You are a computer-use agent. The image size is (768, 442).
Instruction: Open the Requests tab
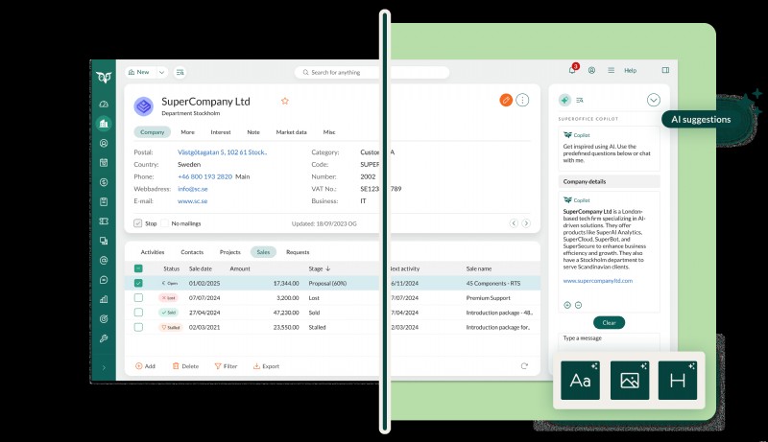pos(298,252)
